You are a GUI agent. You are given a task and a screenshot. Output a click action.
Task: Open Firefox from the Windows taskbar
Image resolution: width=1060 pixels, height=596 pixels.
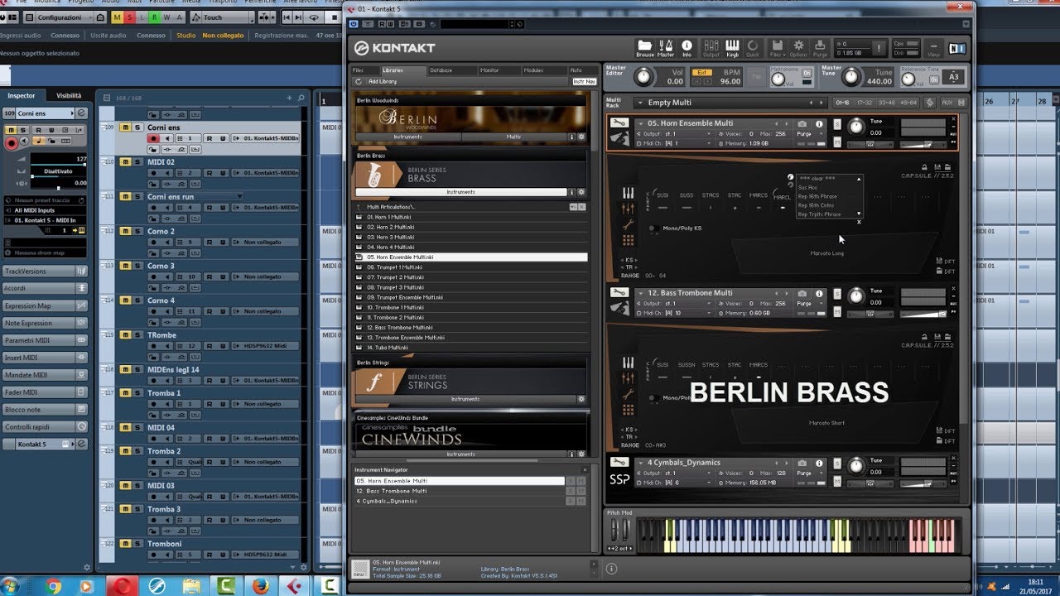[259, 586]
